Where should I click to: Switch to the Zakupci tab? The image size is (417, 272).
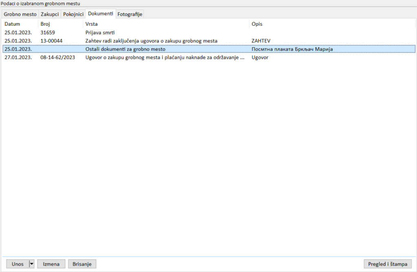tap(50, 14)
